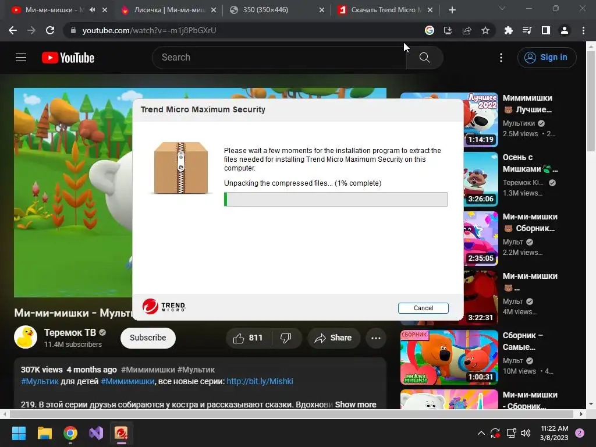The image size is (596, 447).
Task: Open the Сборник thumbnail lasting 1:00:31
Action: (x=449, y=357)
